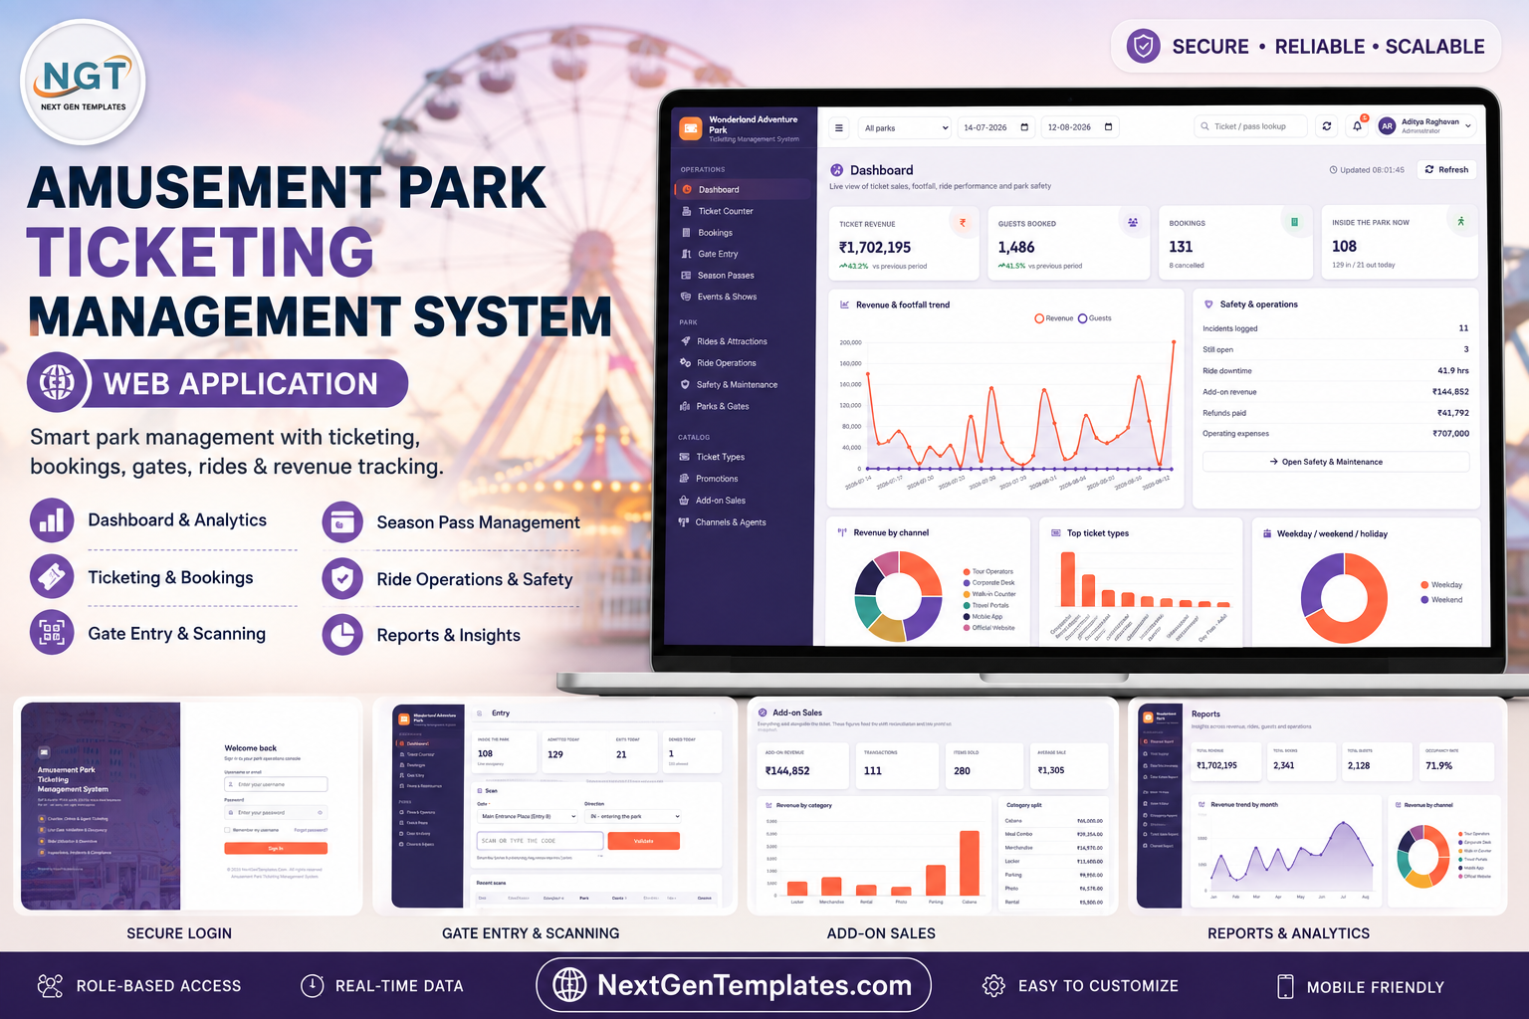Toggle the Guests series in chart legend
Image resolution: width=1529 pixels, height=1019 pixels.
click(1095, 318)
